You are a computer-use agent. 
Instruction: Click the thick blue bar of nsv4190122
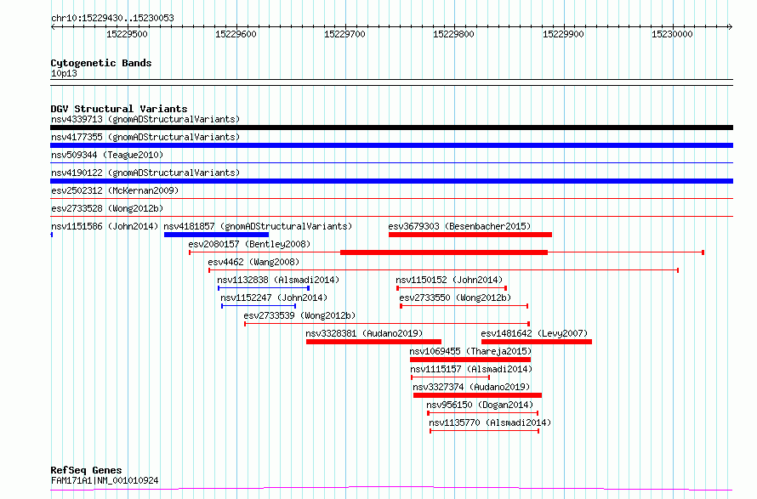(391, 181)
